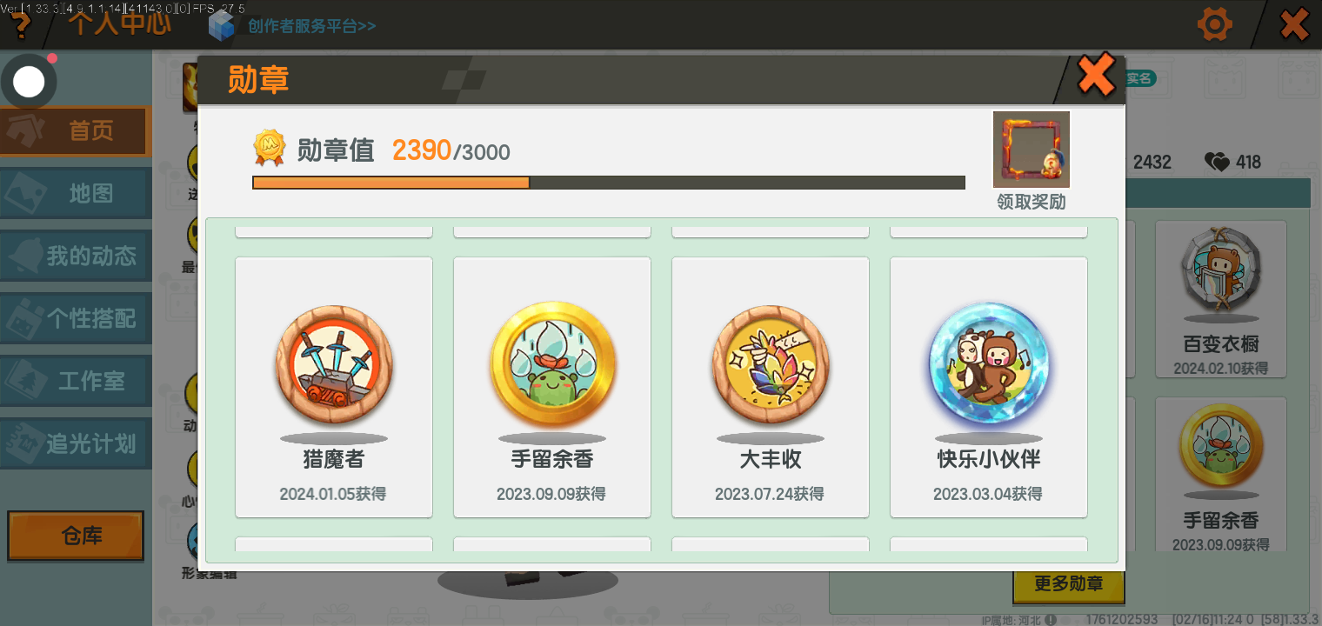Click the 更多勋章 yellow button
The width and height of the screenshot is (1322, 626).
coord(1069,585)
